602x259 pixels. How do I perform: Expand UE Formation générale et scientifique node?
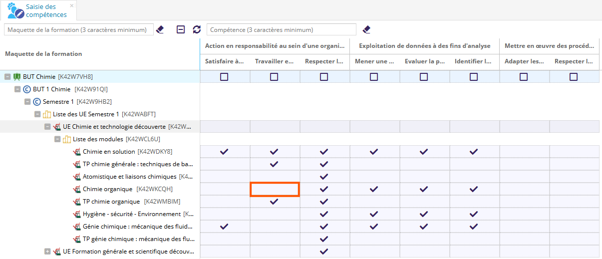47,252
